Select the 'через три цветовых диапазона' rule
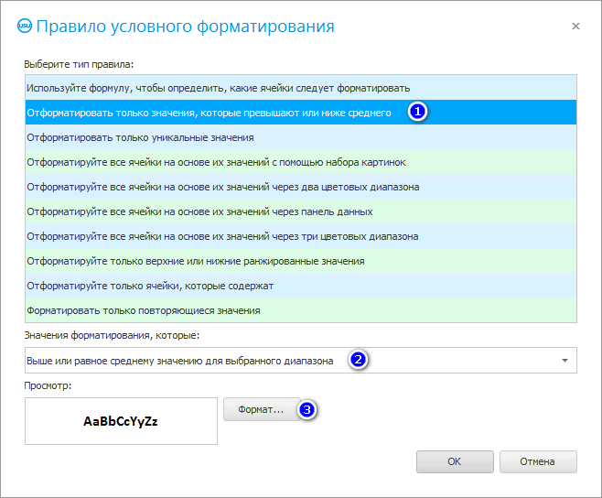The image size is (602, 498). point(222,236)
